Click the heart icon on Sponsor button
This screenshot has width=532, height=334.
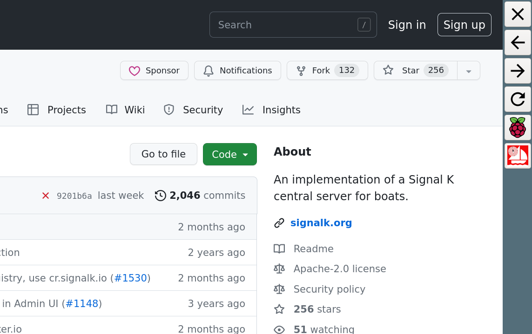[135, 71]
